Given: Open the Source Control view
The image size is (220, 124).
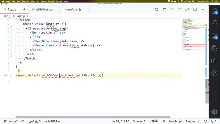Looking at the screenshot, I should point(214,36).
